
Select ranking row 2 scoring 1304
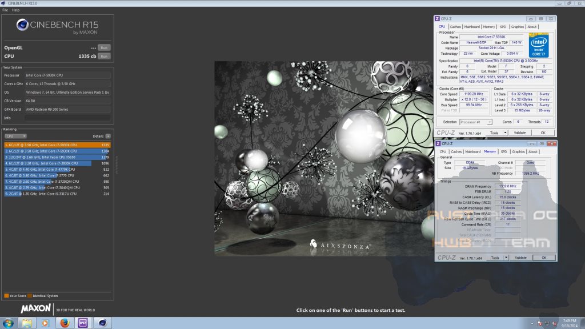click(58, 151)
